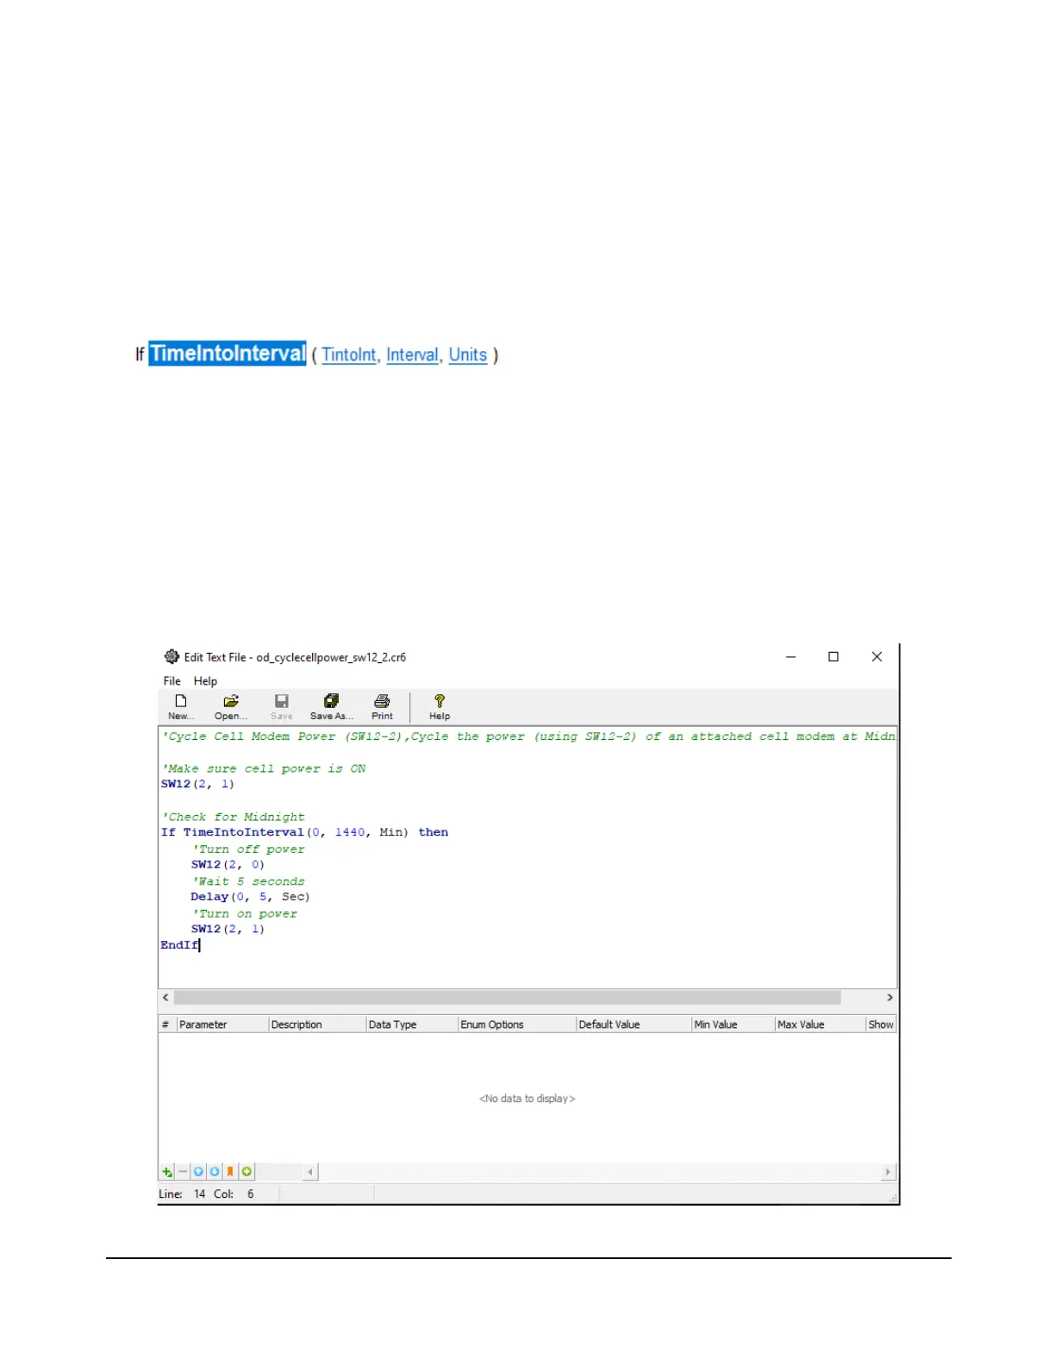1055x1366 pixels.
Task: Move parameter down with blue down arrow
Action: pyautogui.click(x=215, y=1172)
